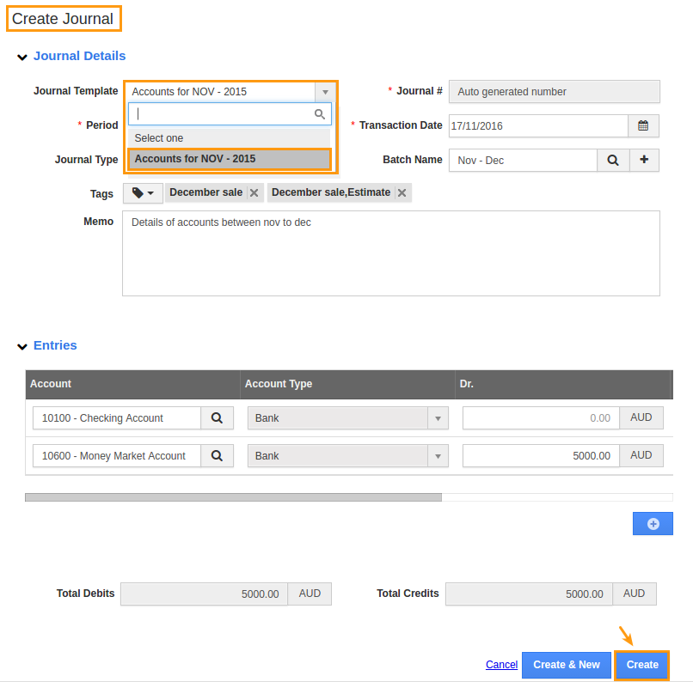Search account for Money Market Account row
This screenshot has height=682, width=693.
click(217, 456)
